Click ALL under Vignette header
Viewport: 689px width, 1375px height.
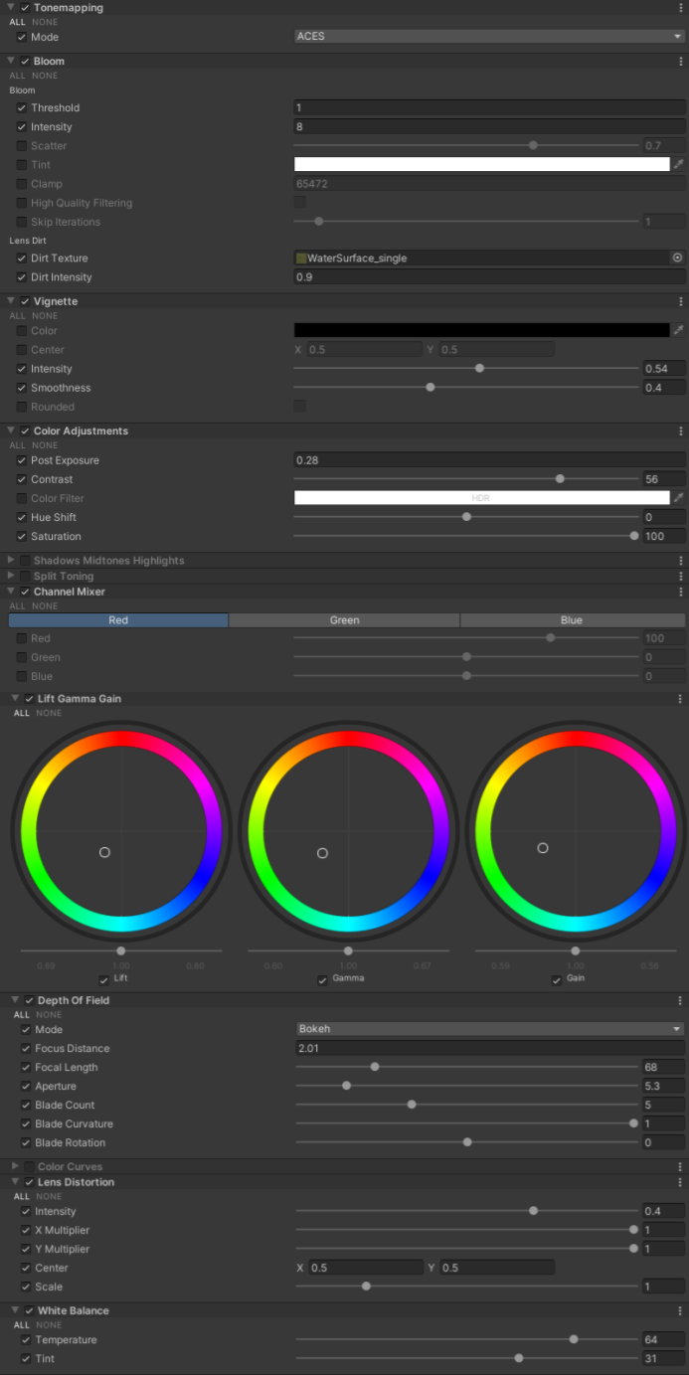pyautogui.click(x=18, y=316)
